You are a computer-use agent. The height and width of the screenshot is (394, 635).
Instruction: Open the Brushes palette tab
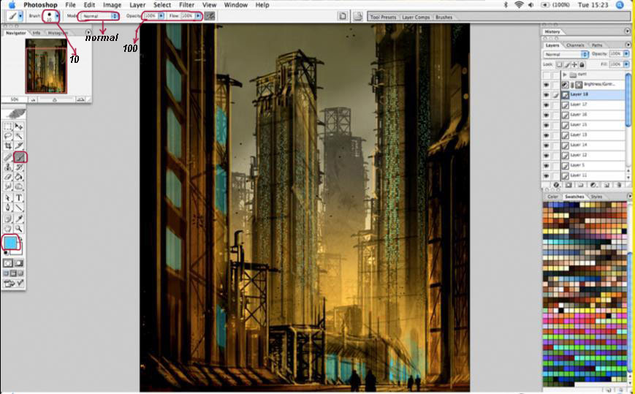[x=444, y=18]
